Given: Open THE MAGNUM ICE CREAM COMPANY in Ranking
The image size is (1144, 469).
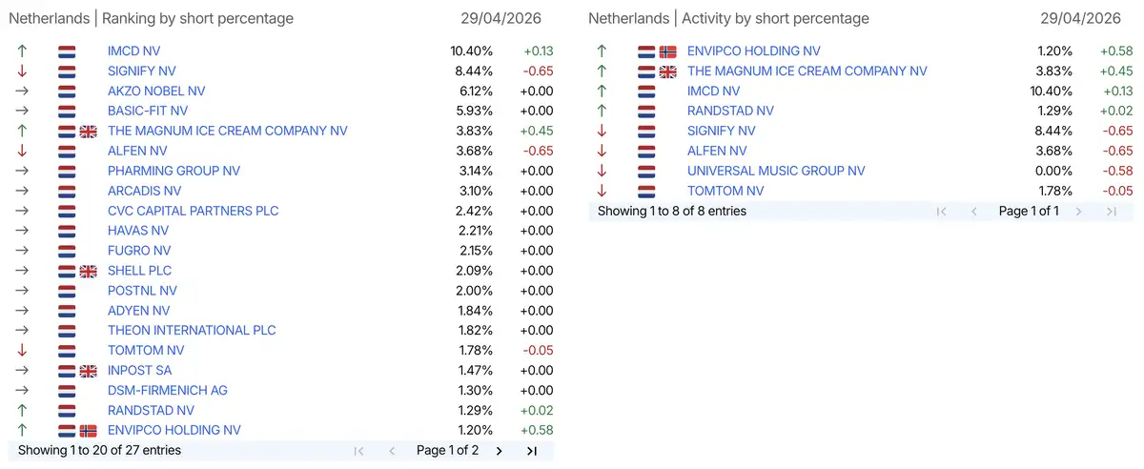Looking at the screenshot, I should pyautogui.click(x=228, y=132).
